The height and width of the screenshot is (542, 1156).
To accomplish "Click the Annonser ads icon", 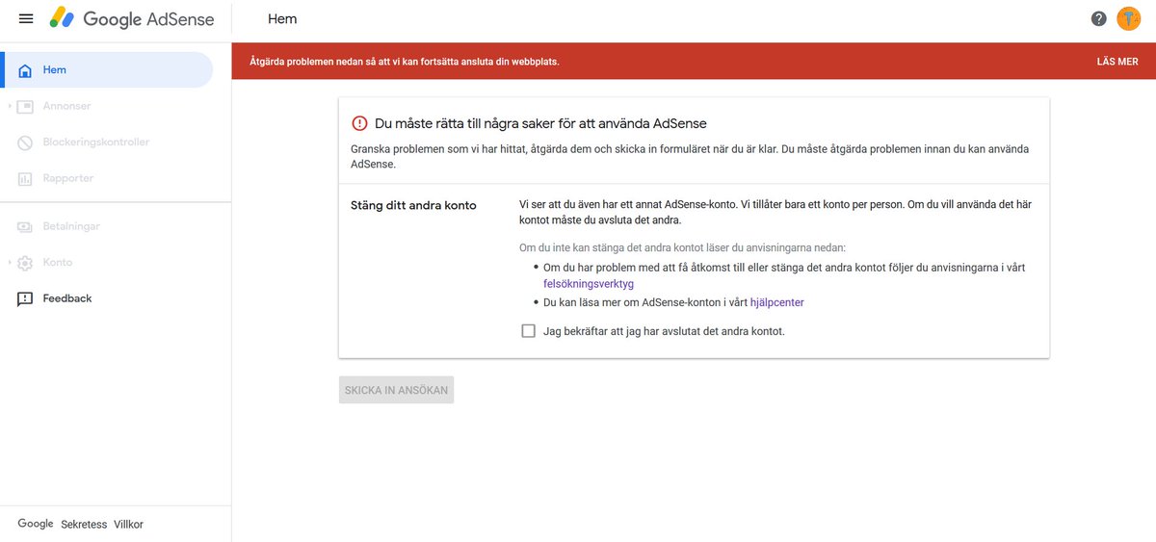I will [x=25, y=106].
